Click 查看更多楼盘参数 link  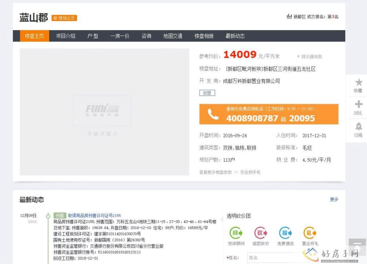(x=215, y=172)
